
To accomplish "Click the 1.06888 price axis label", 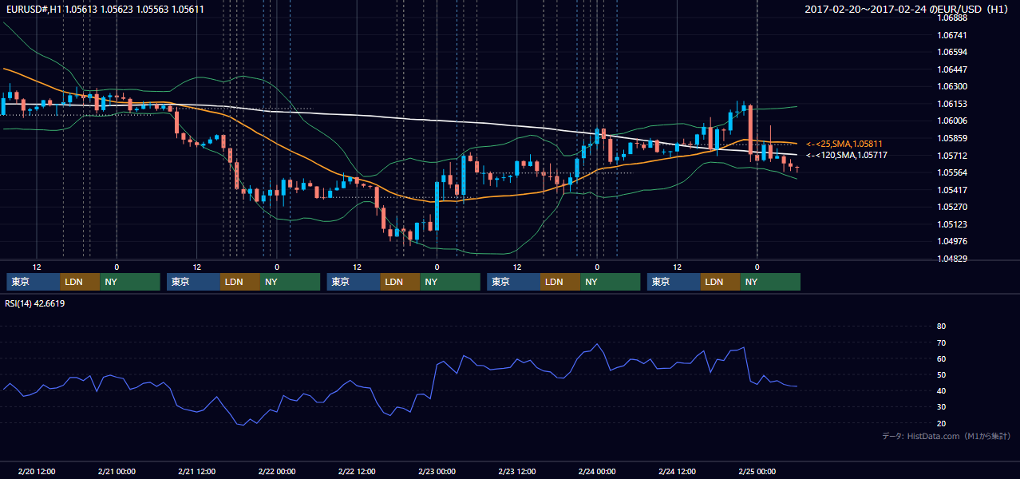I will tap(952, 18).
